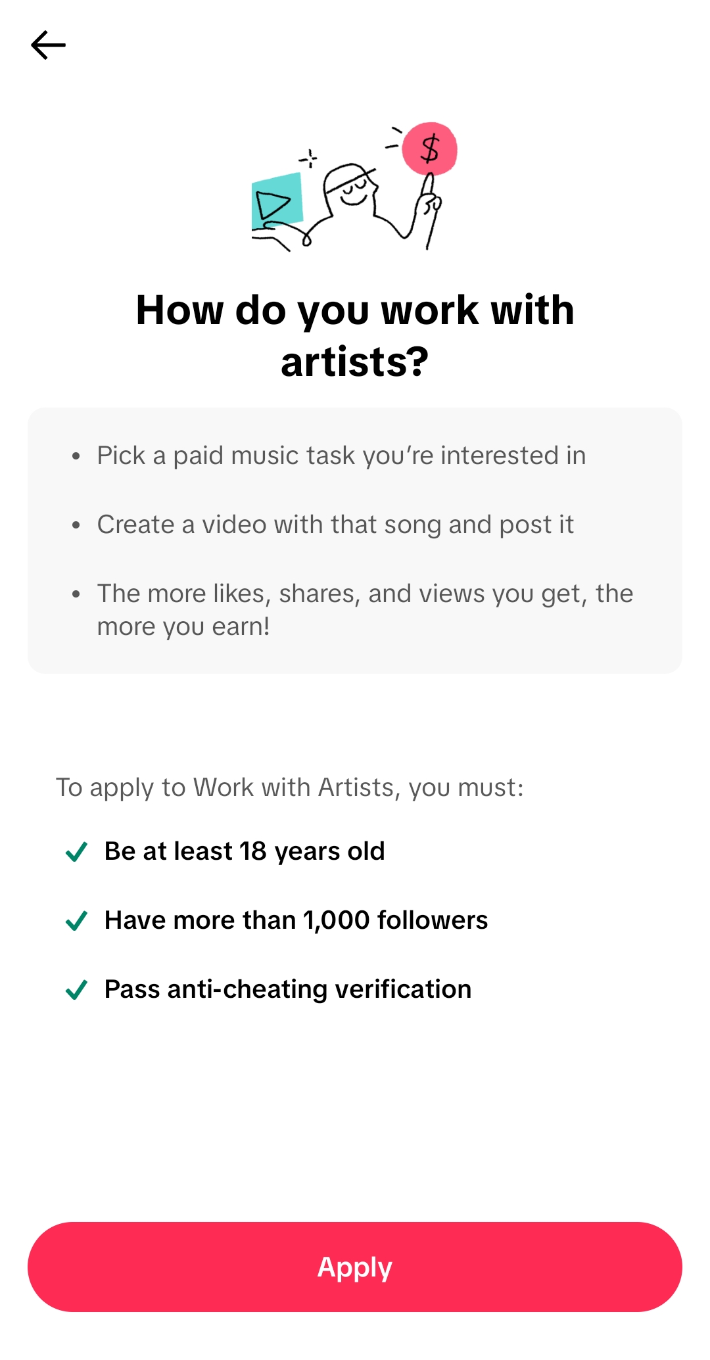Tap the sparkle mark above the video card
The height and width of the screenshot is (1360, 710).
tap(308, 158)
